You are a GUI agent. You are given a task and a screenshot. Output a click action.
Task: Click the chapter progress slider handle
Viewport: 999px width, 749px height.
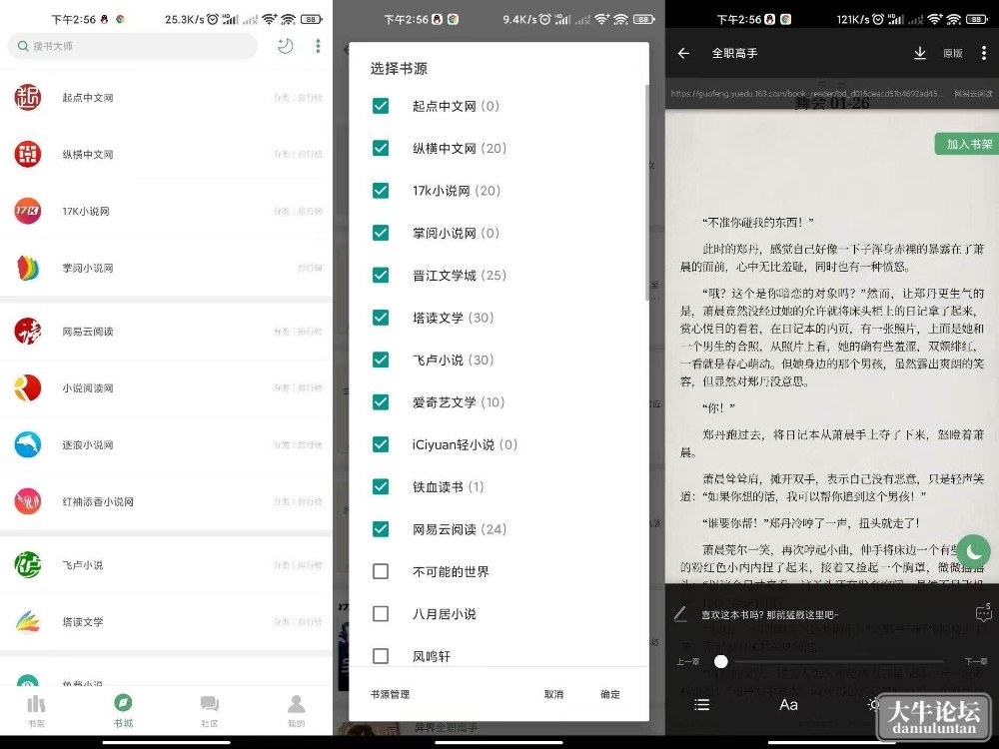pos(720,662)
